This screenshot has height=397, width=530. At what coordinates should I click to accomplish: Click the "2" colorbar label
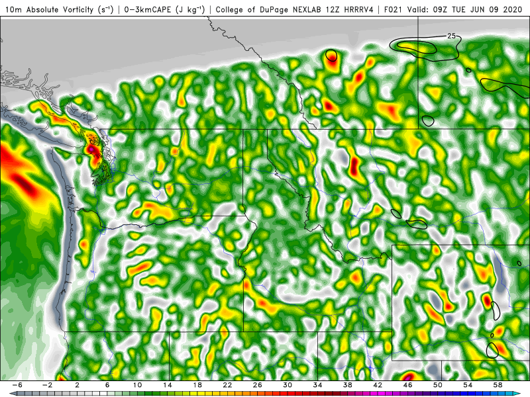[x=78, y=385]
